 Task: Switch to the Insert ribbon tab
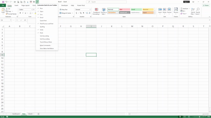coord(16,6)
